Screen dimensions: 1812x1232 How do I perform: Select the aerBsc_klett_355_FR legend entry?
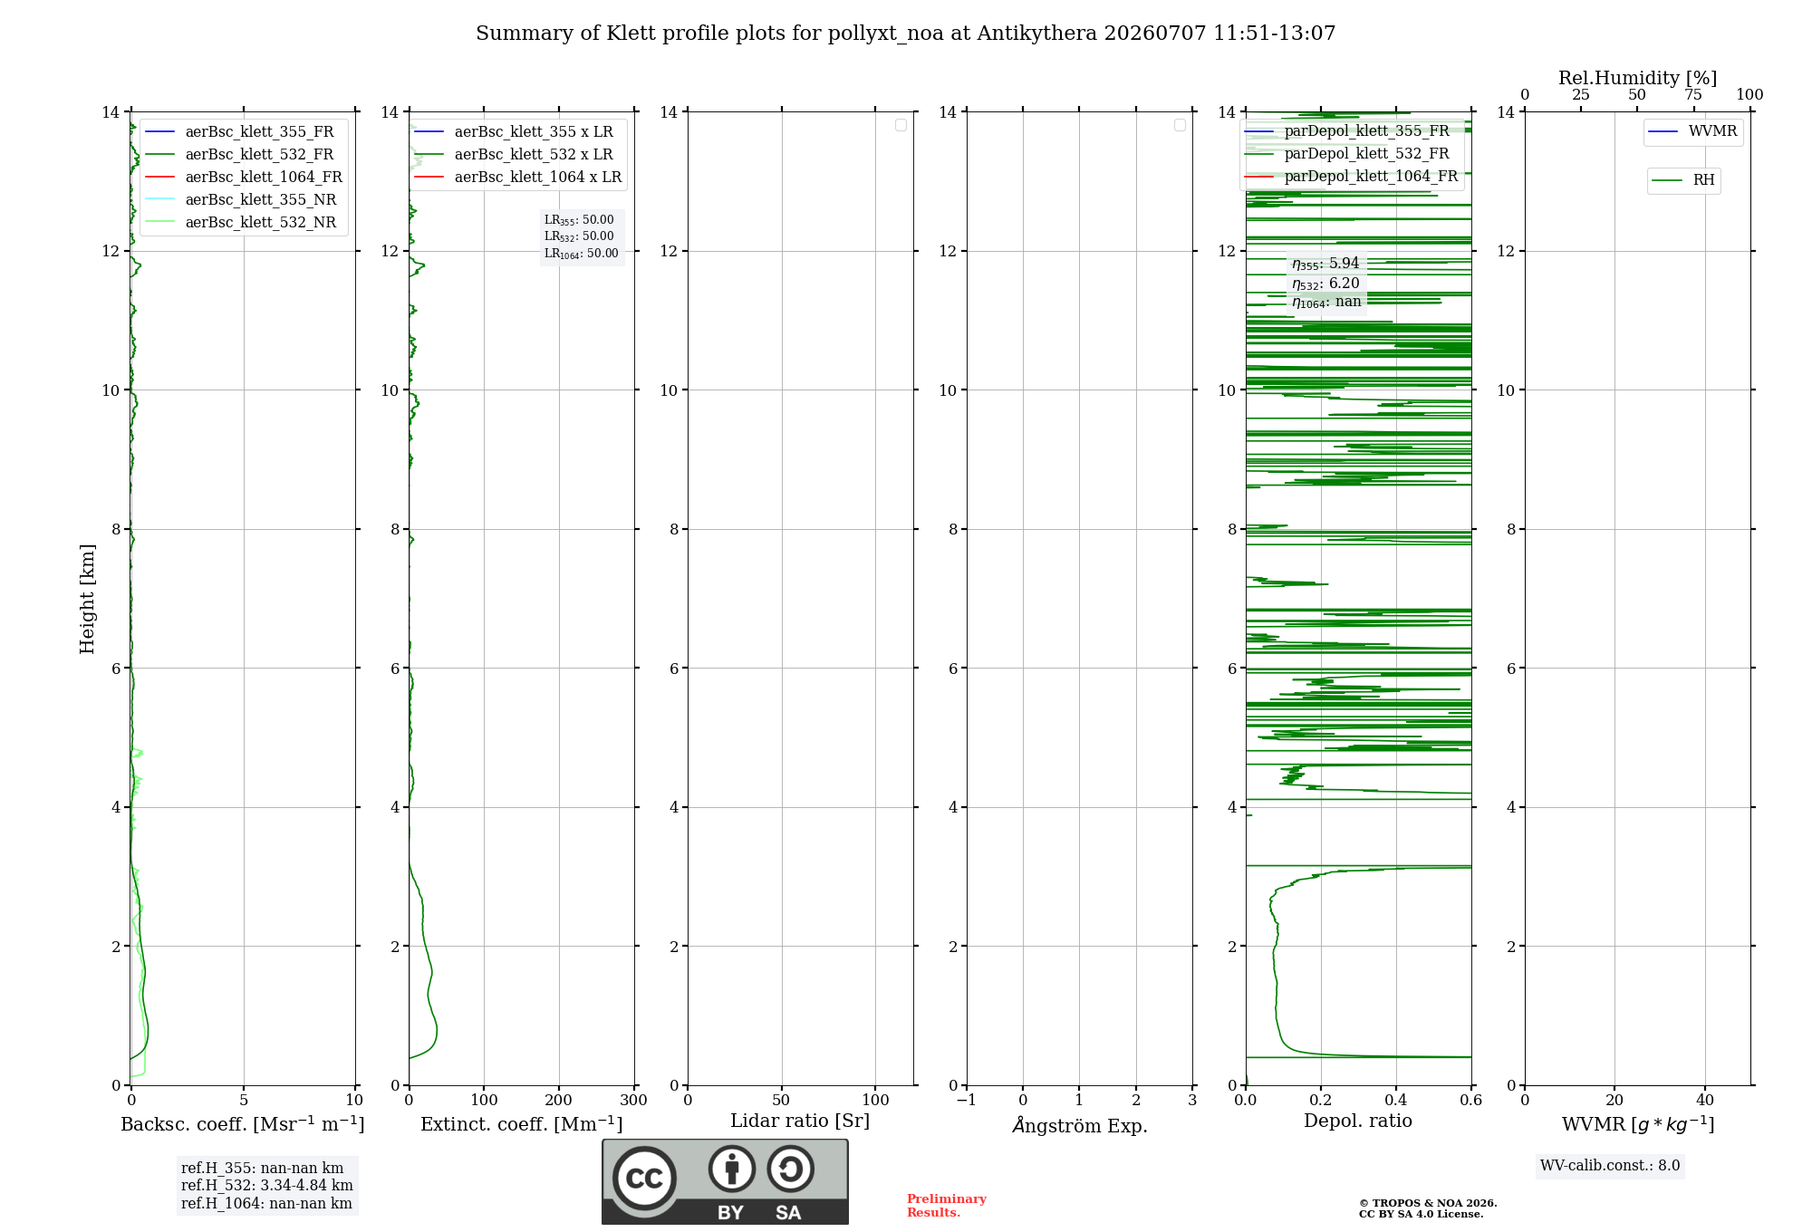[239, 131]
